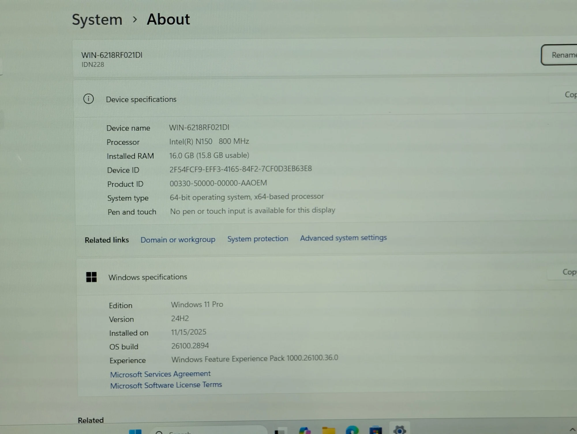Click the Version value 24H2
The width and height of the screenshot is (577, 434).
(180, 318)
